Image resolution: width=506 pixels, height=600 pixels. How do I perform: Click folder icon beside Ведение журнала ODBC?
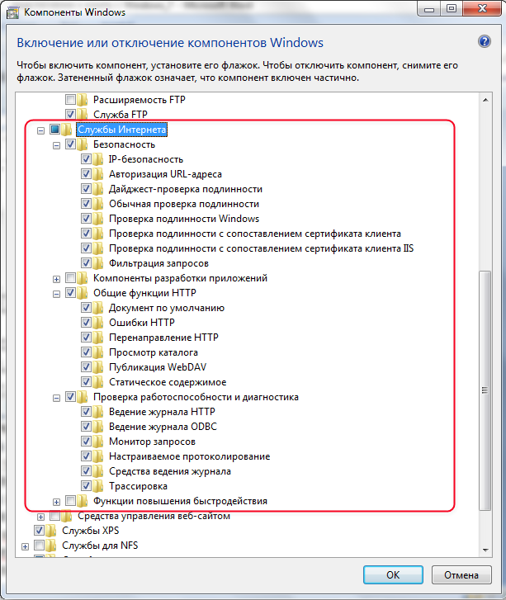click(98, 427)
